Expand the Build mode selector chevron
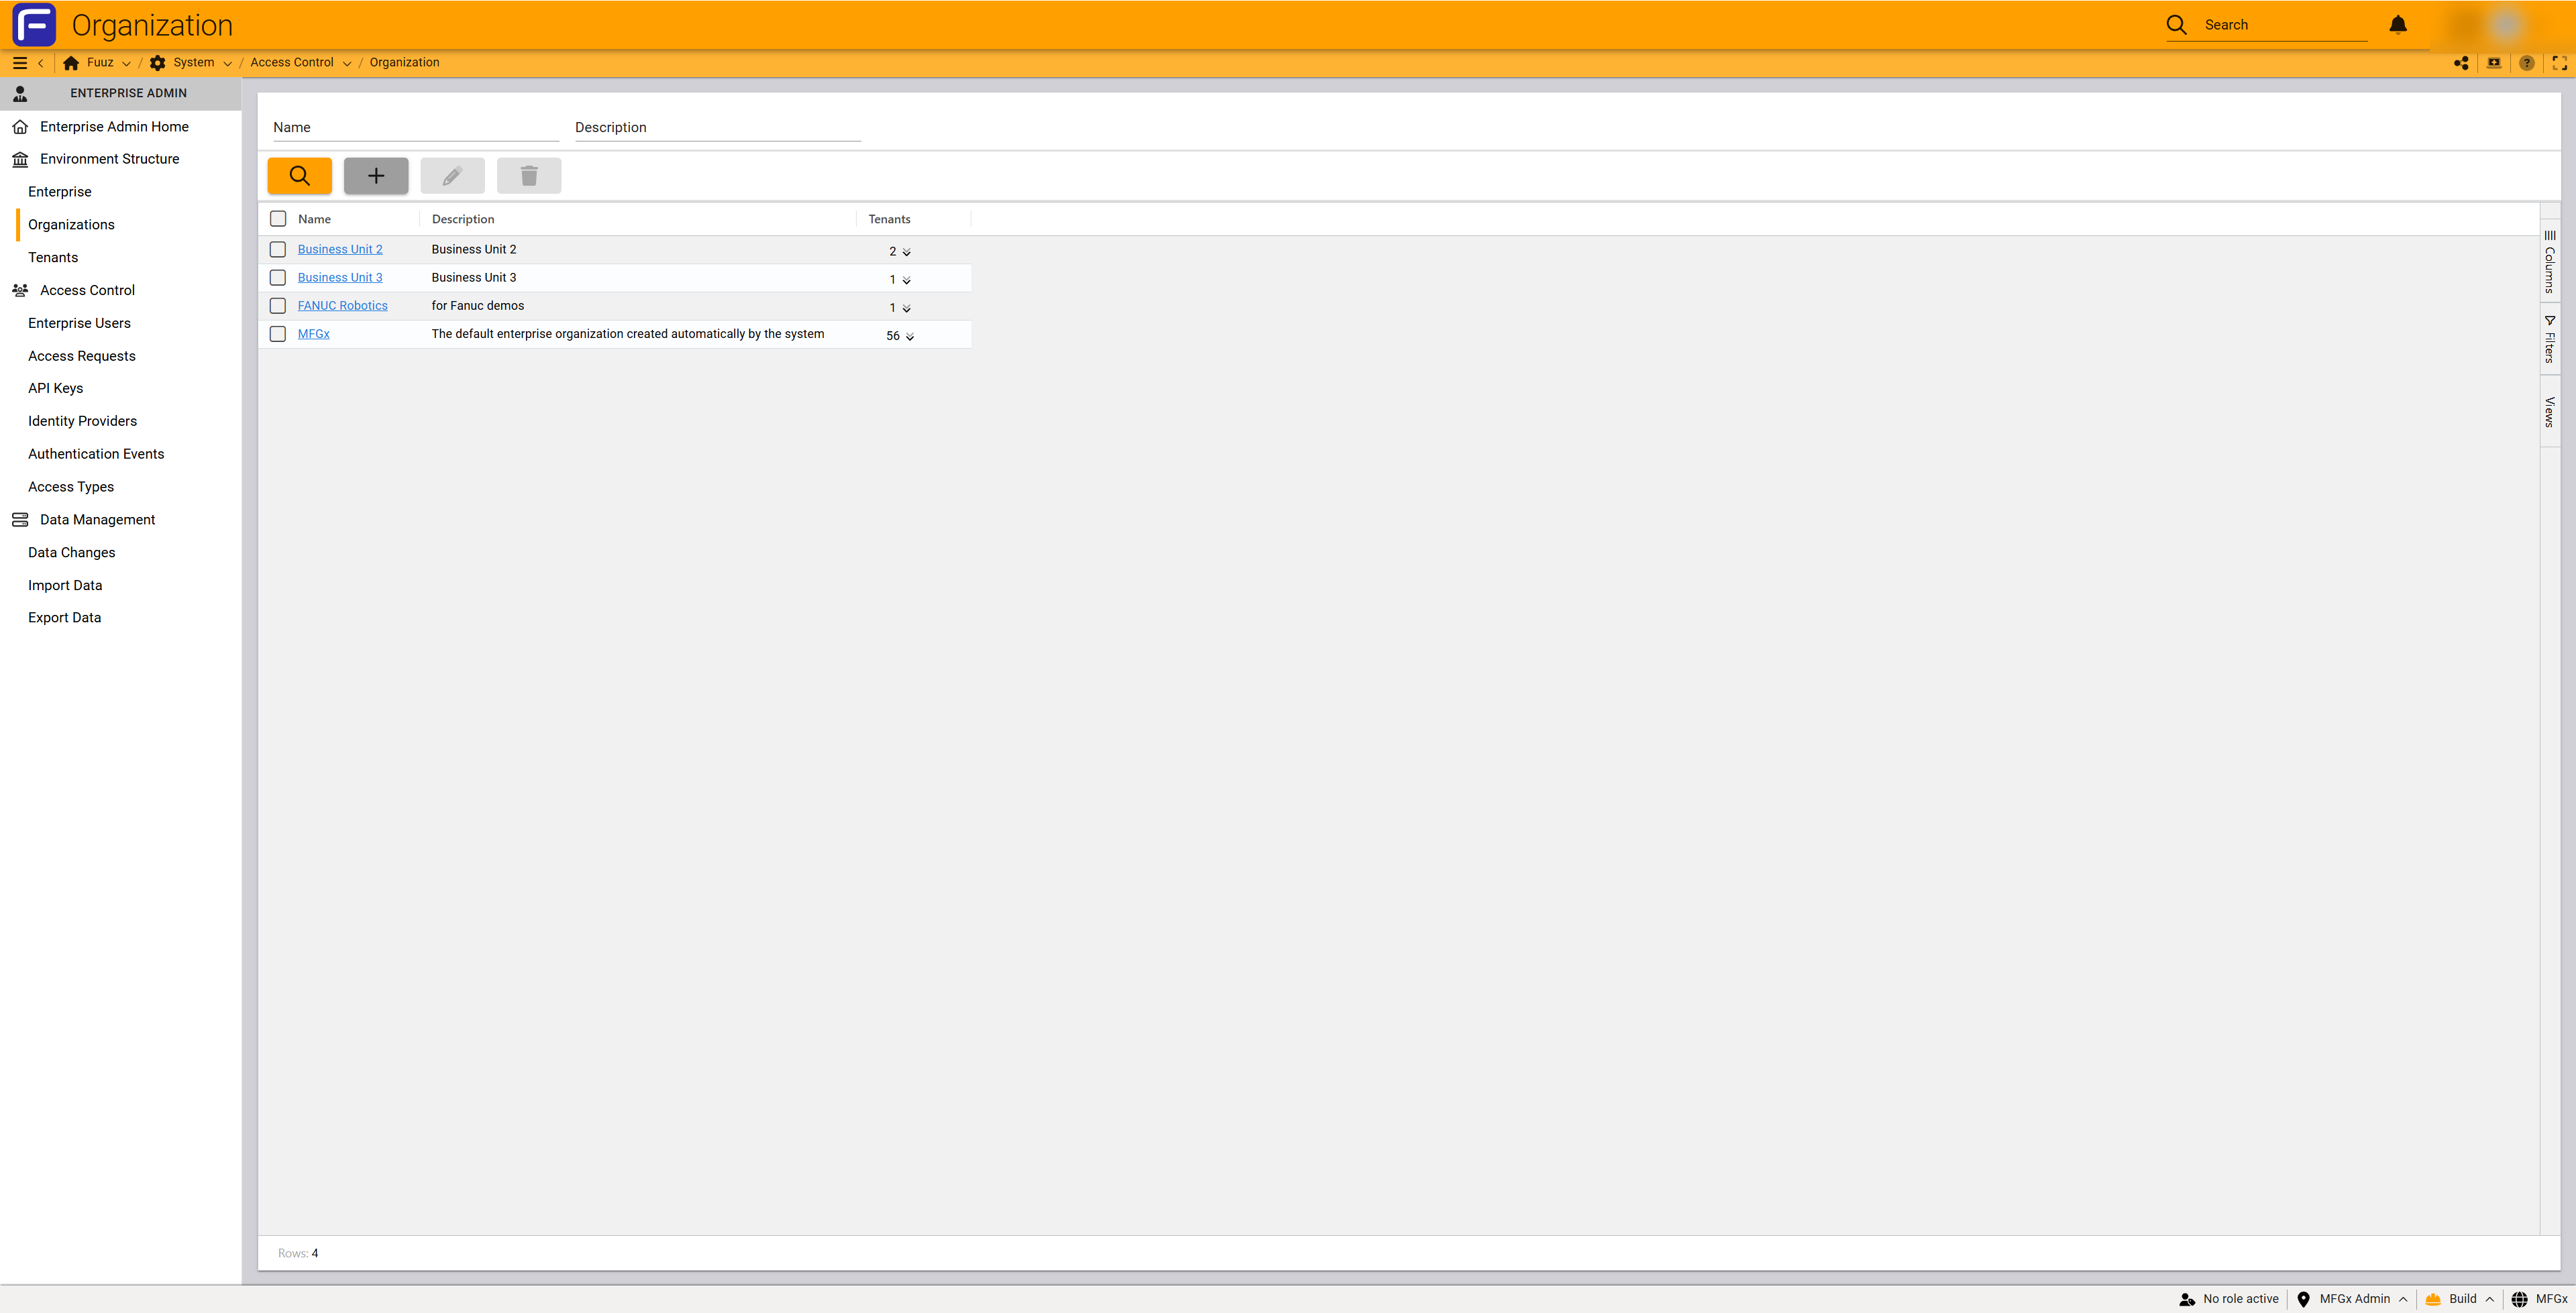 click(2489, 1300)
